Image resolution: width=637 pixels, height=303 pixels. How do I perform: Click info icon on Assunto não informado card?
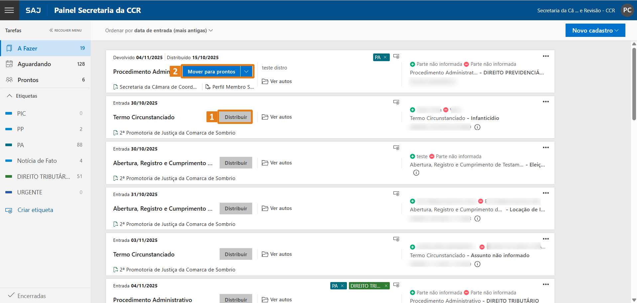coord(478,264)
